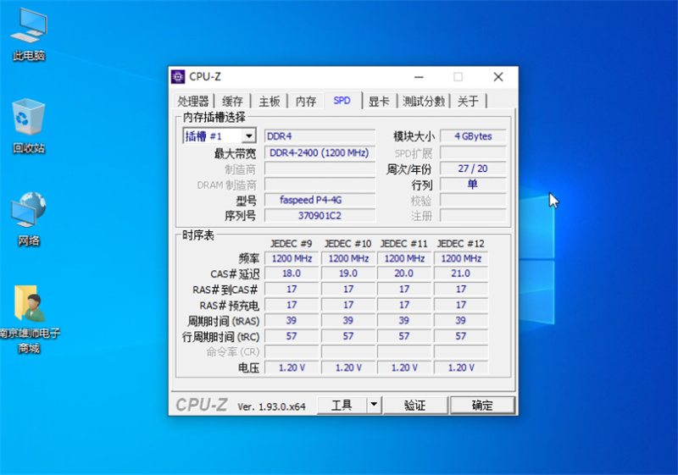Screen dimensions: 678x475
Task: Click the CPU-Z title bar app icon
Action: [178, 77]
